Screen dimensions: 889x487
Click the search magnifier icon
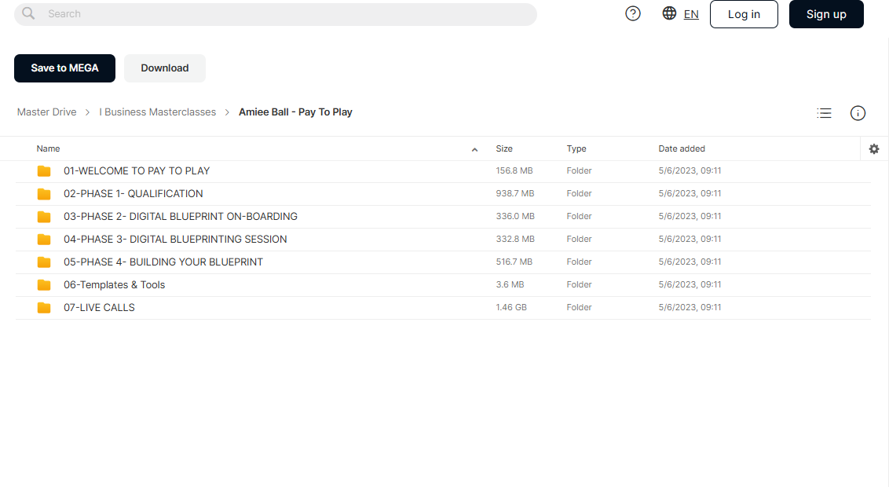(x=28, y=13)
